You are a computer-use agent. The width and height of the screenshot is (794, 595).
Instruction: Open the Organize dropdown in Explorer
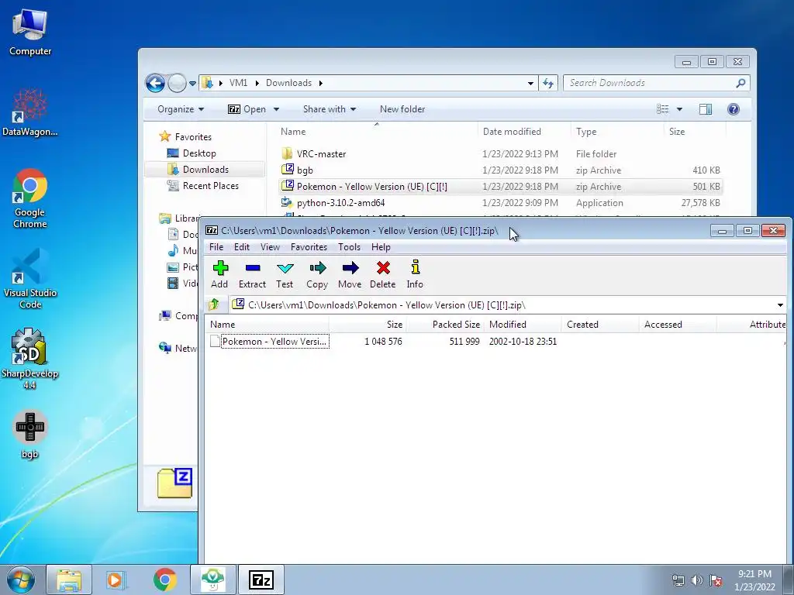(180, 109)
